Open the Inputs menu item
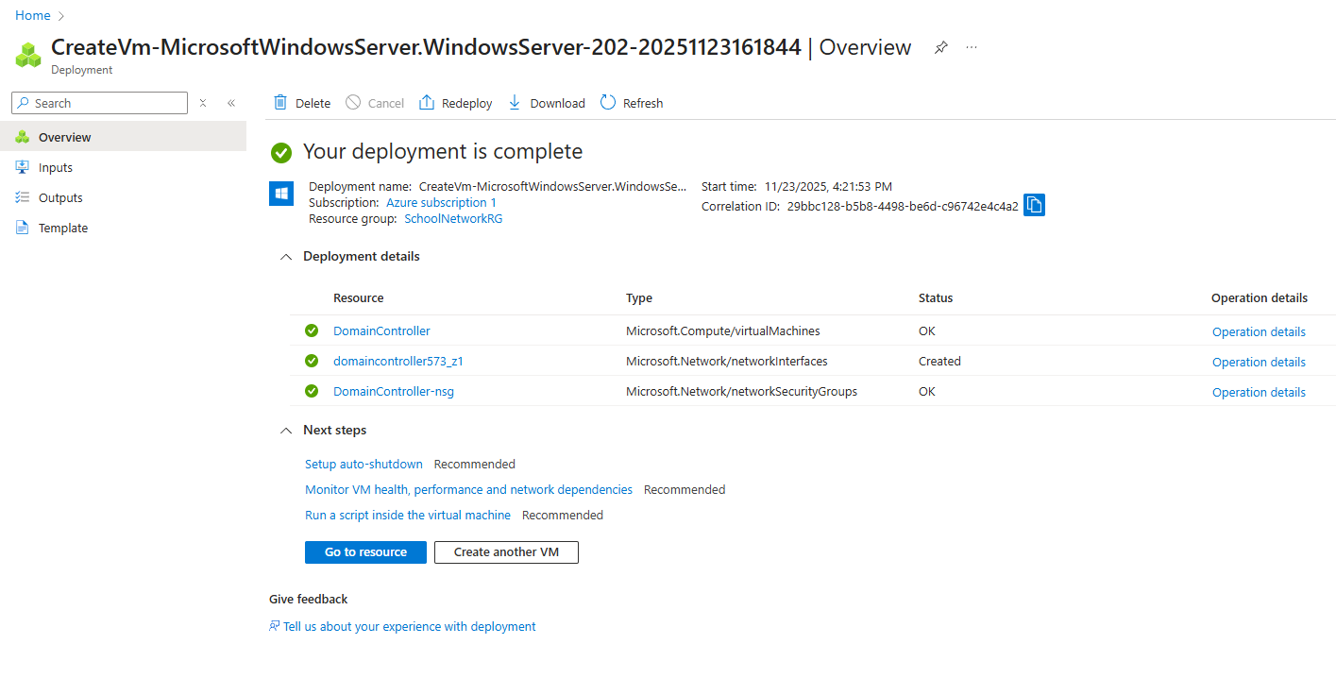 pos(56,168)
